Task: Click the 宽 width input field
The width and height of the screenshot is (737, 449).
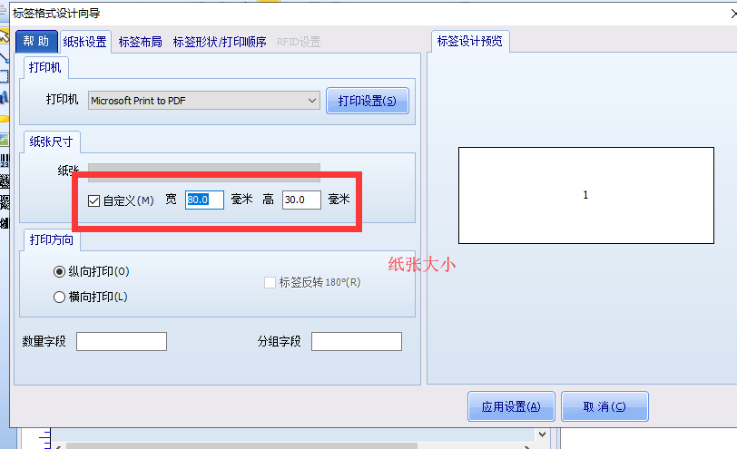Action: click(204, 200)
